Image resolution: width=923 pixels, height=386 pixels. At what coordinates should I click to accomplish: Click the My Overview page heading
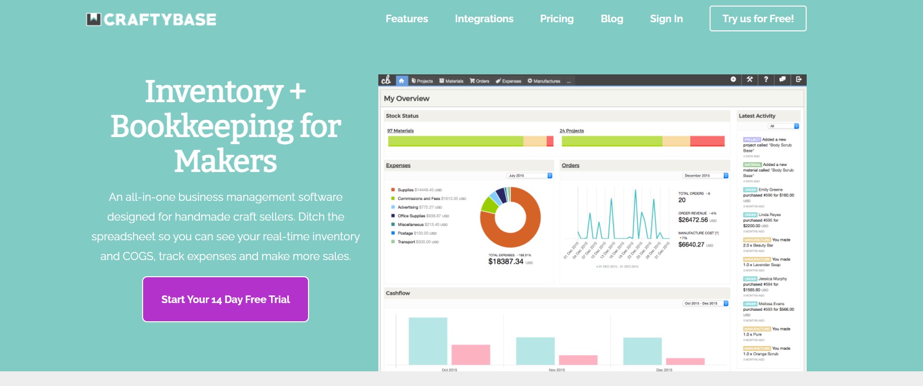tap(407, 99)
